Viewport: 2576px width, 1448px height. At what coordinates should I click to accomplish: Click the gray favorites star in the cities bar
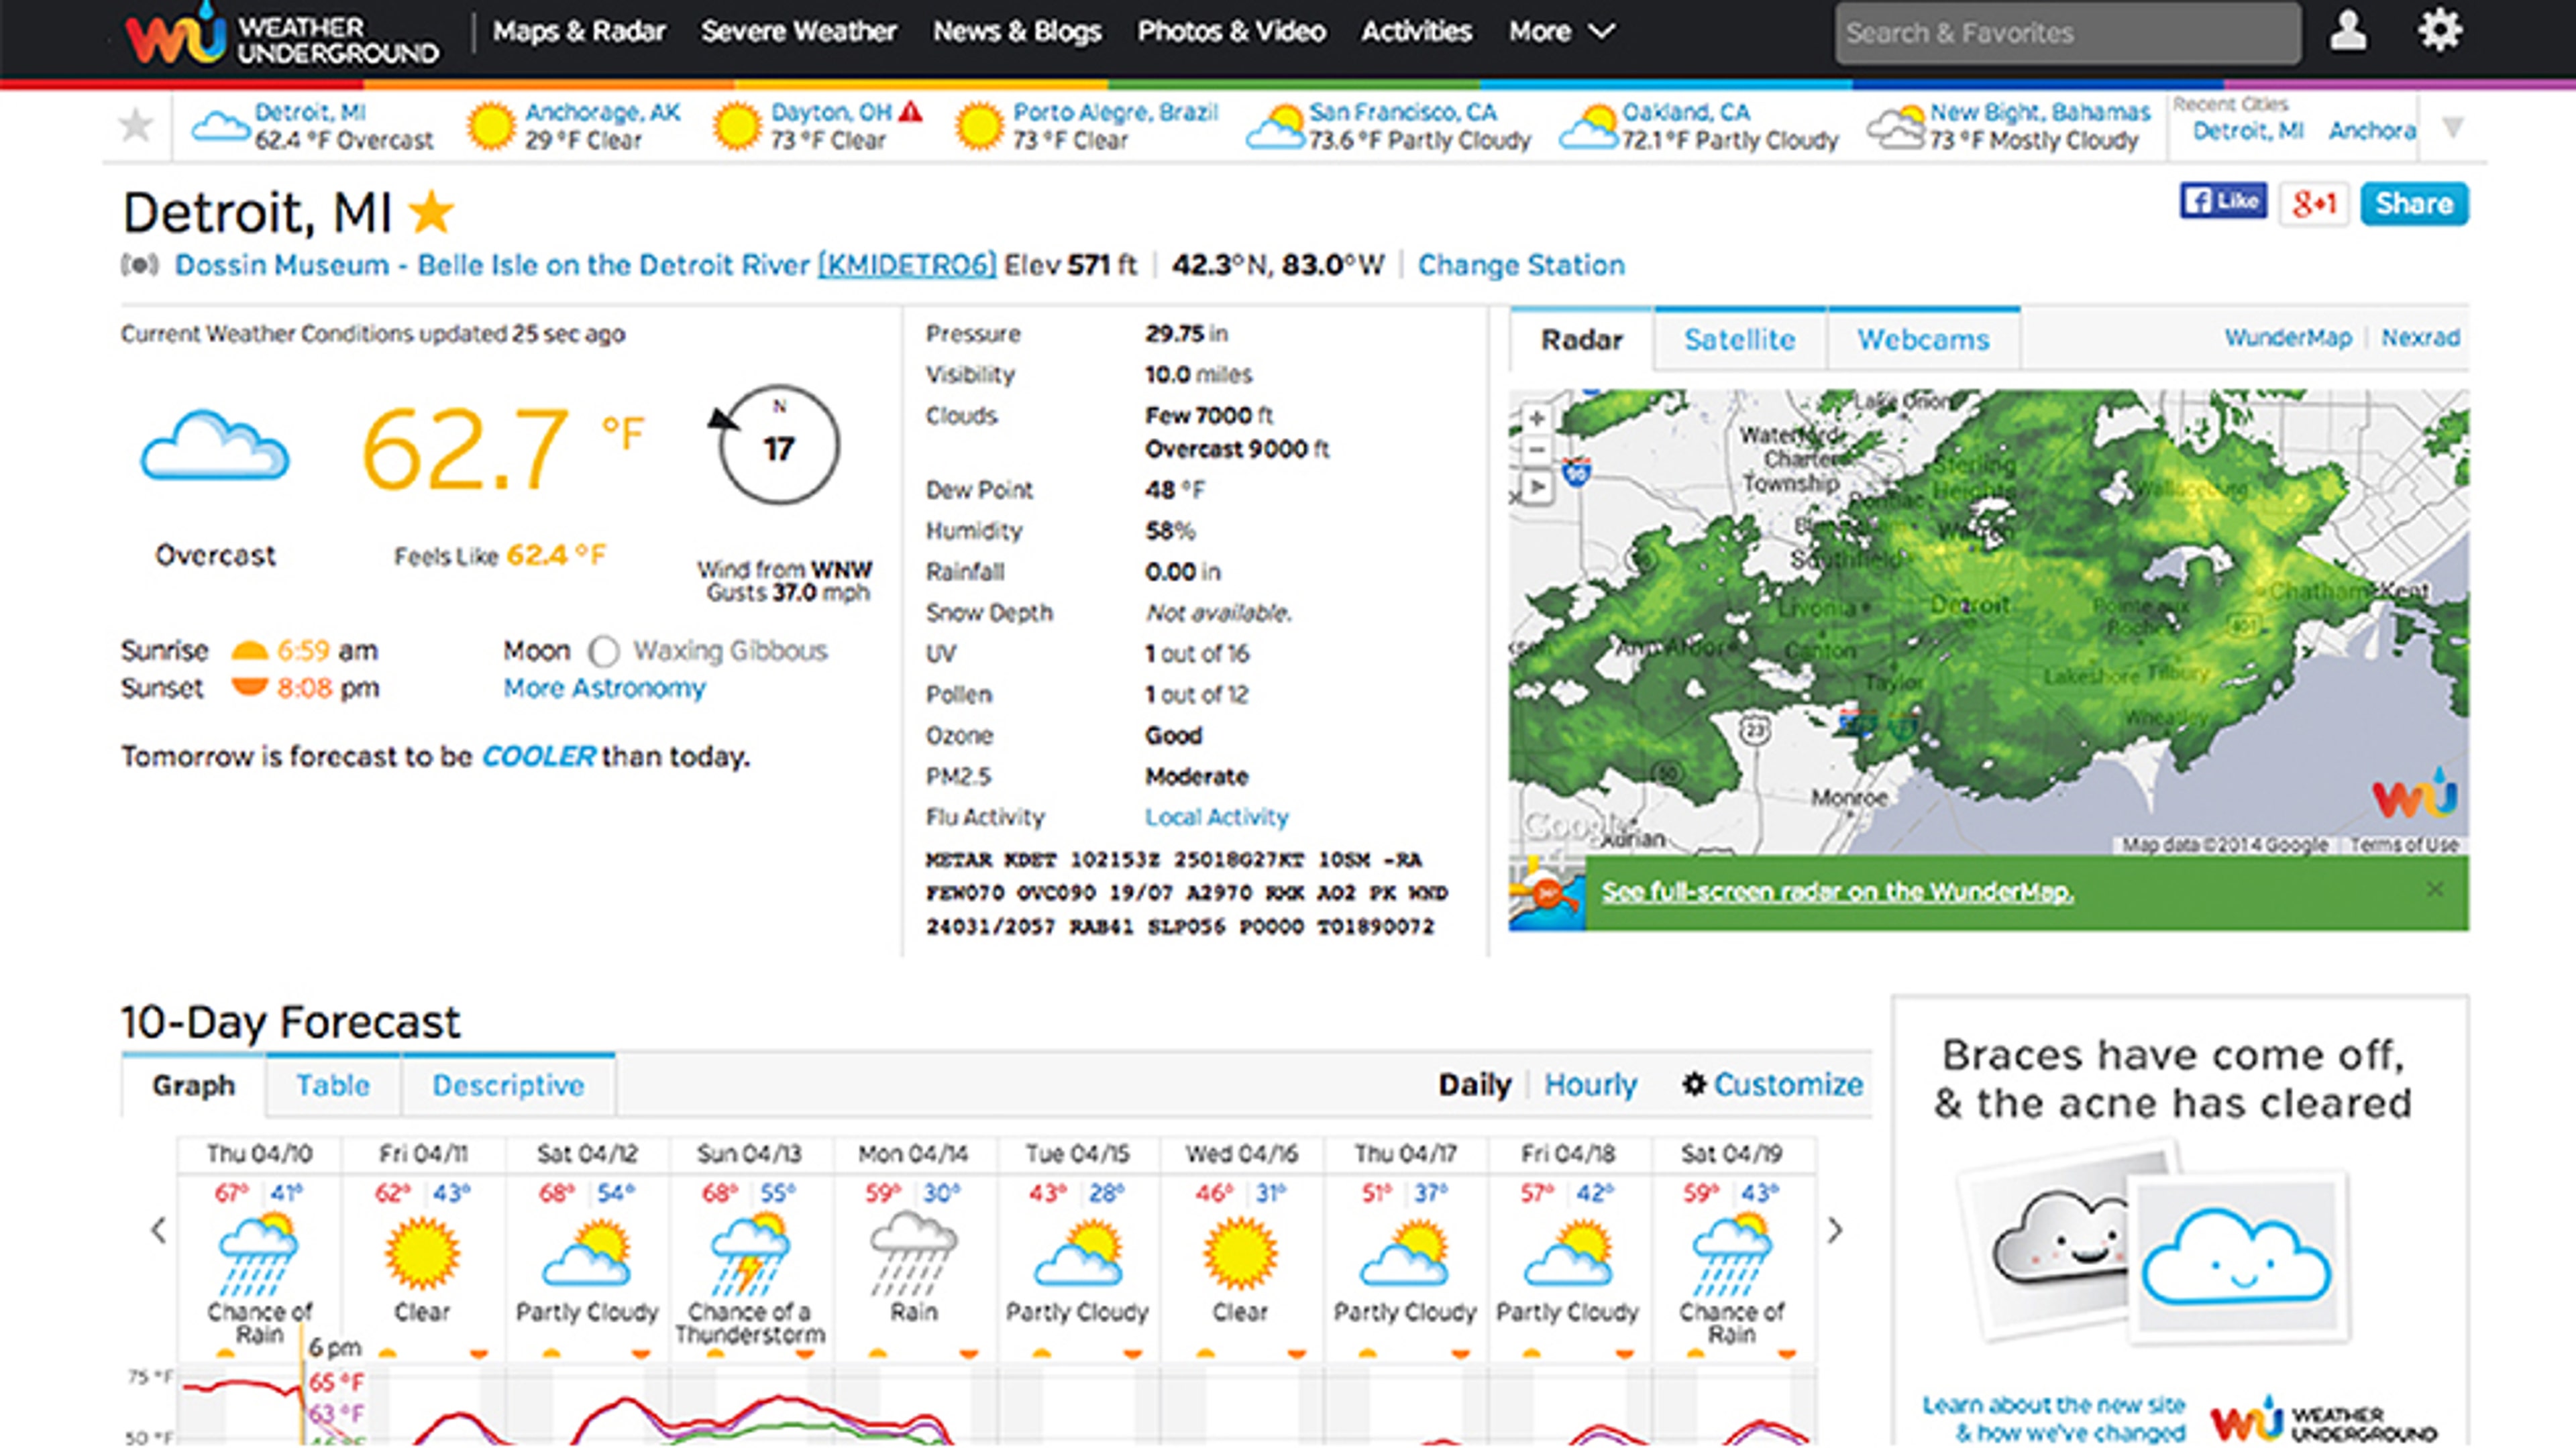[136, 126]
